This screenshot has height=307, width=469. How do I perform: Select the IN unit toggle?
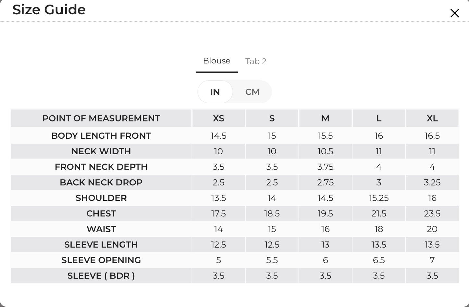pyautogui.click(x=215, y=92)
